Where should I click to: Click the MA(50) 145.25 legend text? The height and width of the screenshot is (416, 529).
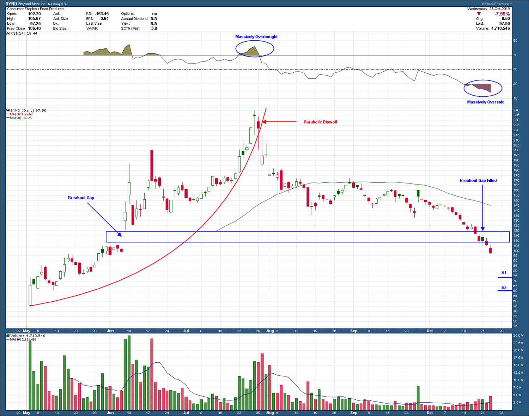[x=21, y=118]
